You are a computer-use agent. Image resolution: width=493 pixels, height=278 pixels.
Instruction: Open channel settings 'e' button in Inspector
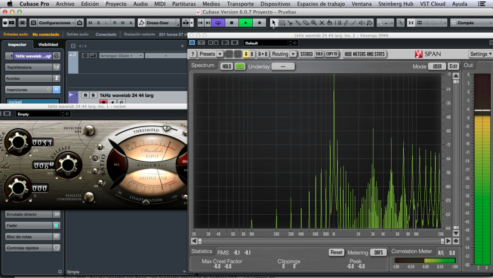(x=56, y=56)
